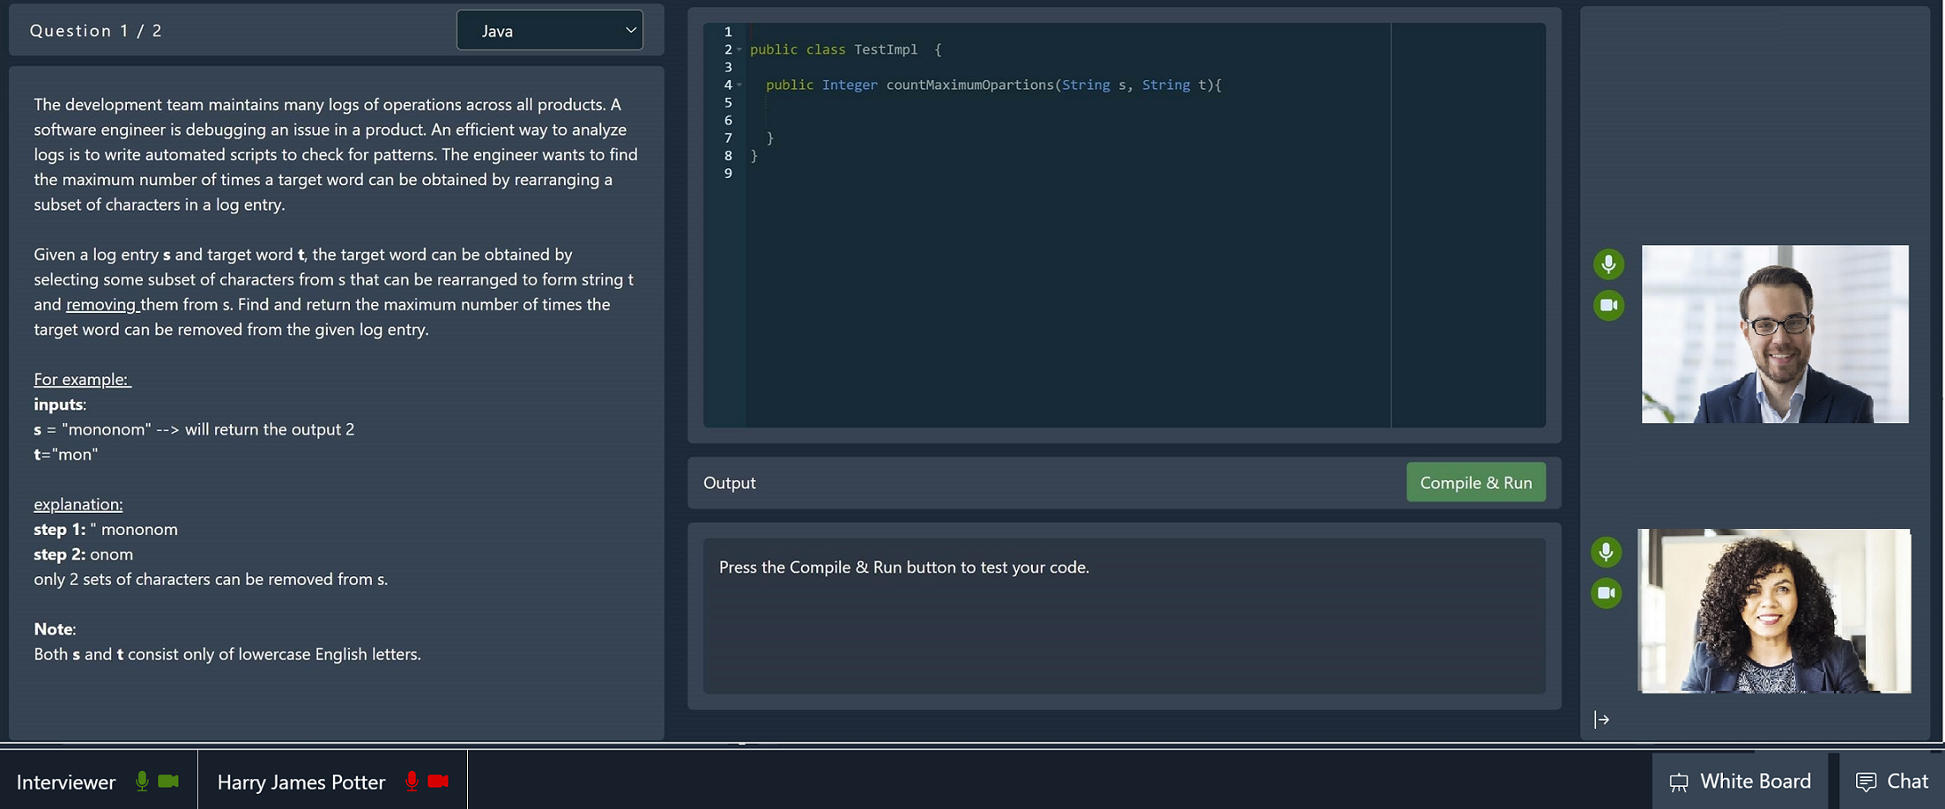Click the White Board screen icon
The height and width of the screenshot is (809, 1945).
[x=1679, y=783]
